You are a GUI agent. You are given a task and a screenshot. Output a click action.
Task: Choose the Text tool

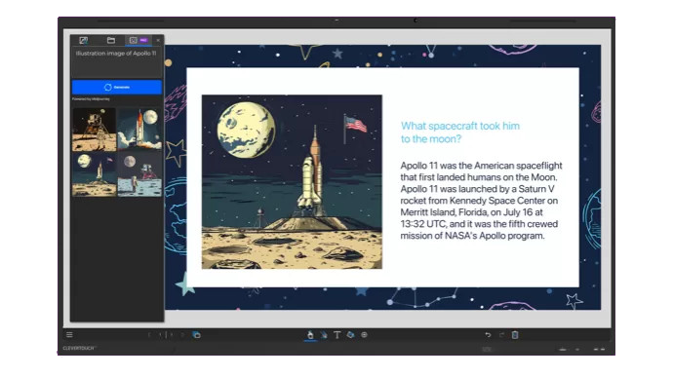pyautogui.click(x=336, y=335)
